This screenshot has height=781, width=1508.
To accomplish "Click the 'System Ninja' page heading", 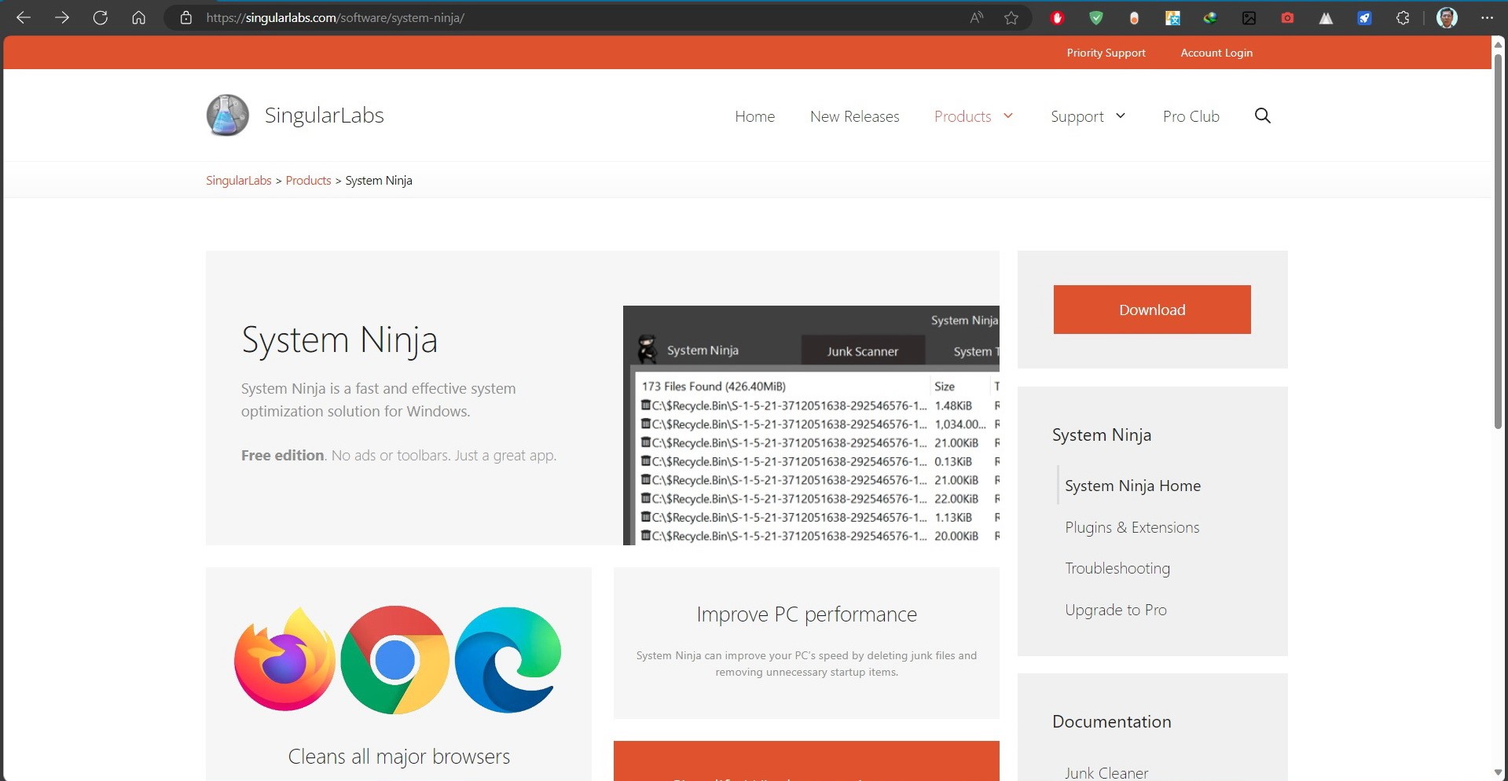I will [339, 340].
